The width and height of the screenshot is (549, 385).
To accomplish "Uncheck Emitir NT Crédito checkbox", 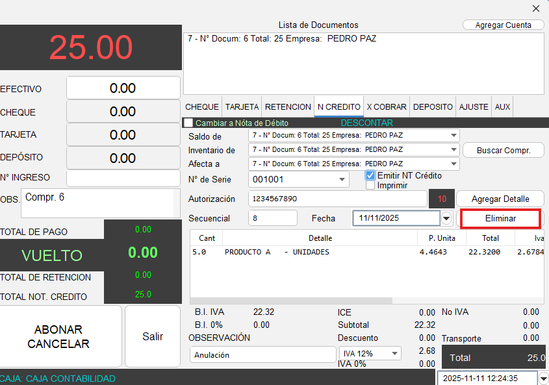I will [370, 176].
